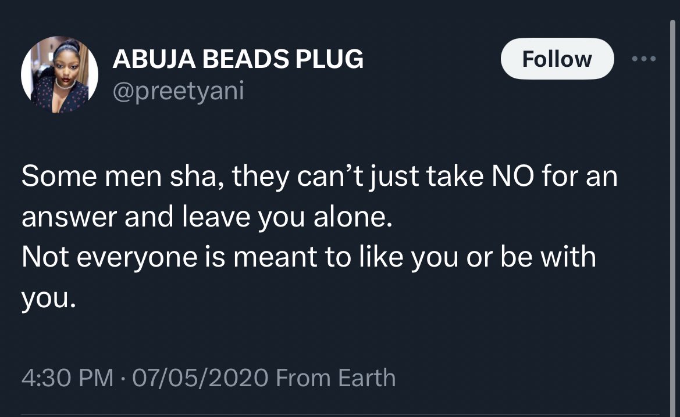This screenshot has width=680, height=417.
Task: Click the 4:30 PM timestamp
Action: 67,378
